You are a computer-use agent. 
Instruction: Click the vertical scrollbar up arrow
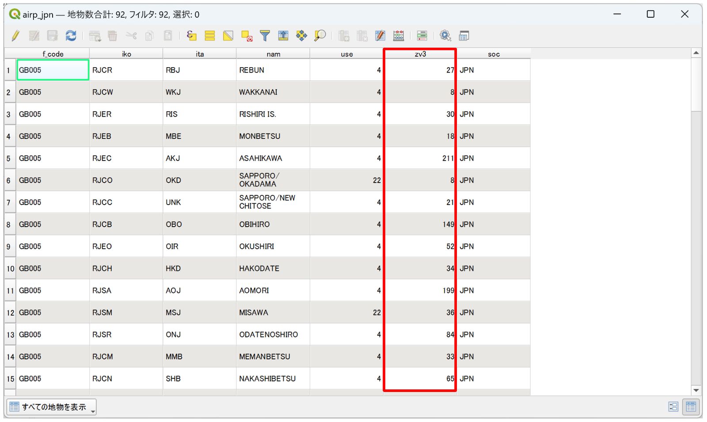pyautogui.click(x=696, y=53)
